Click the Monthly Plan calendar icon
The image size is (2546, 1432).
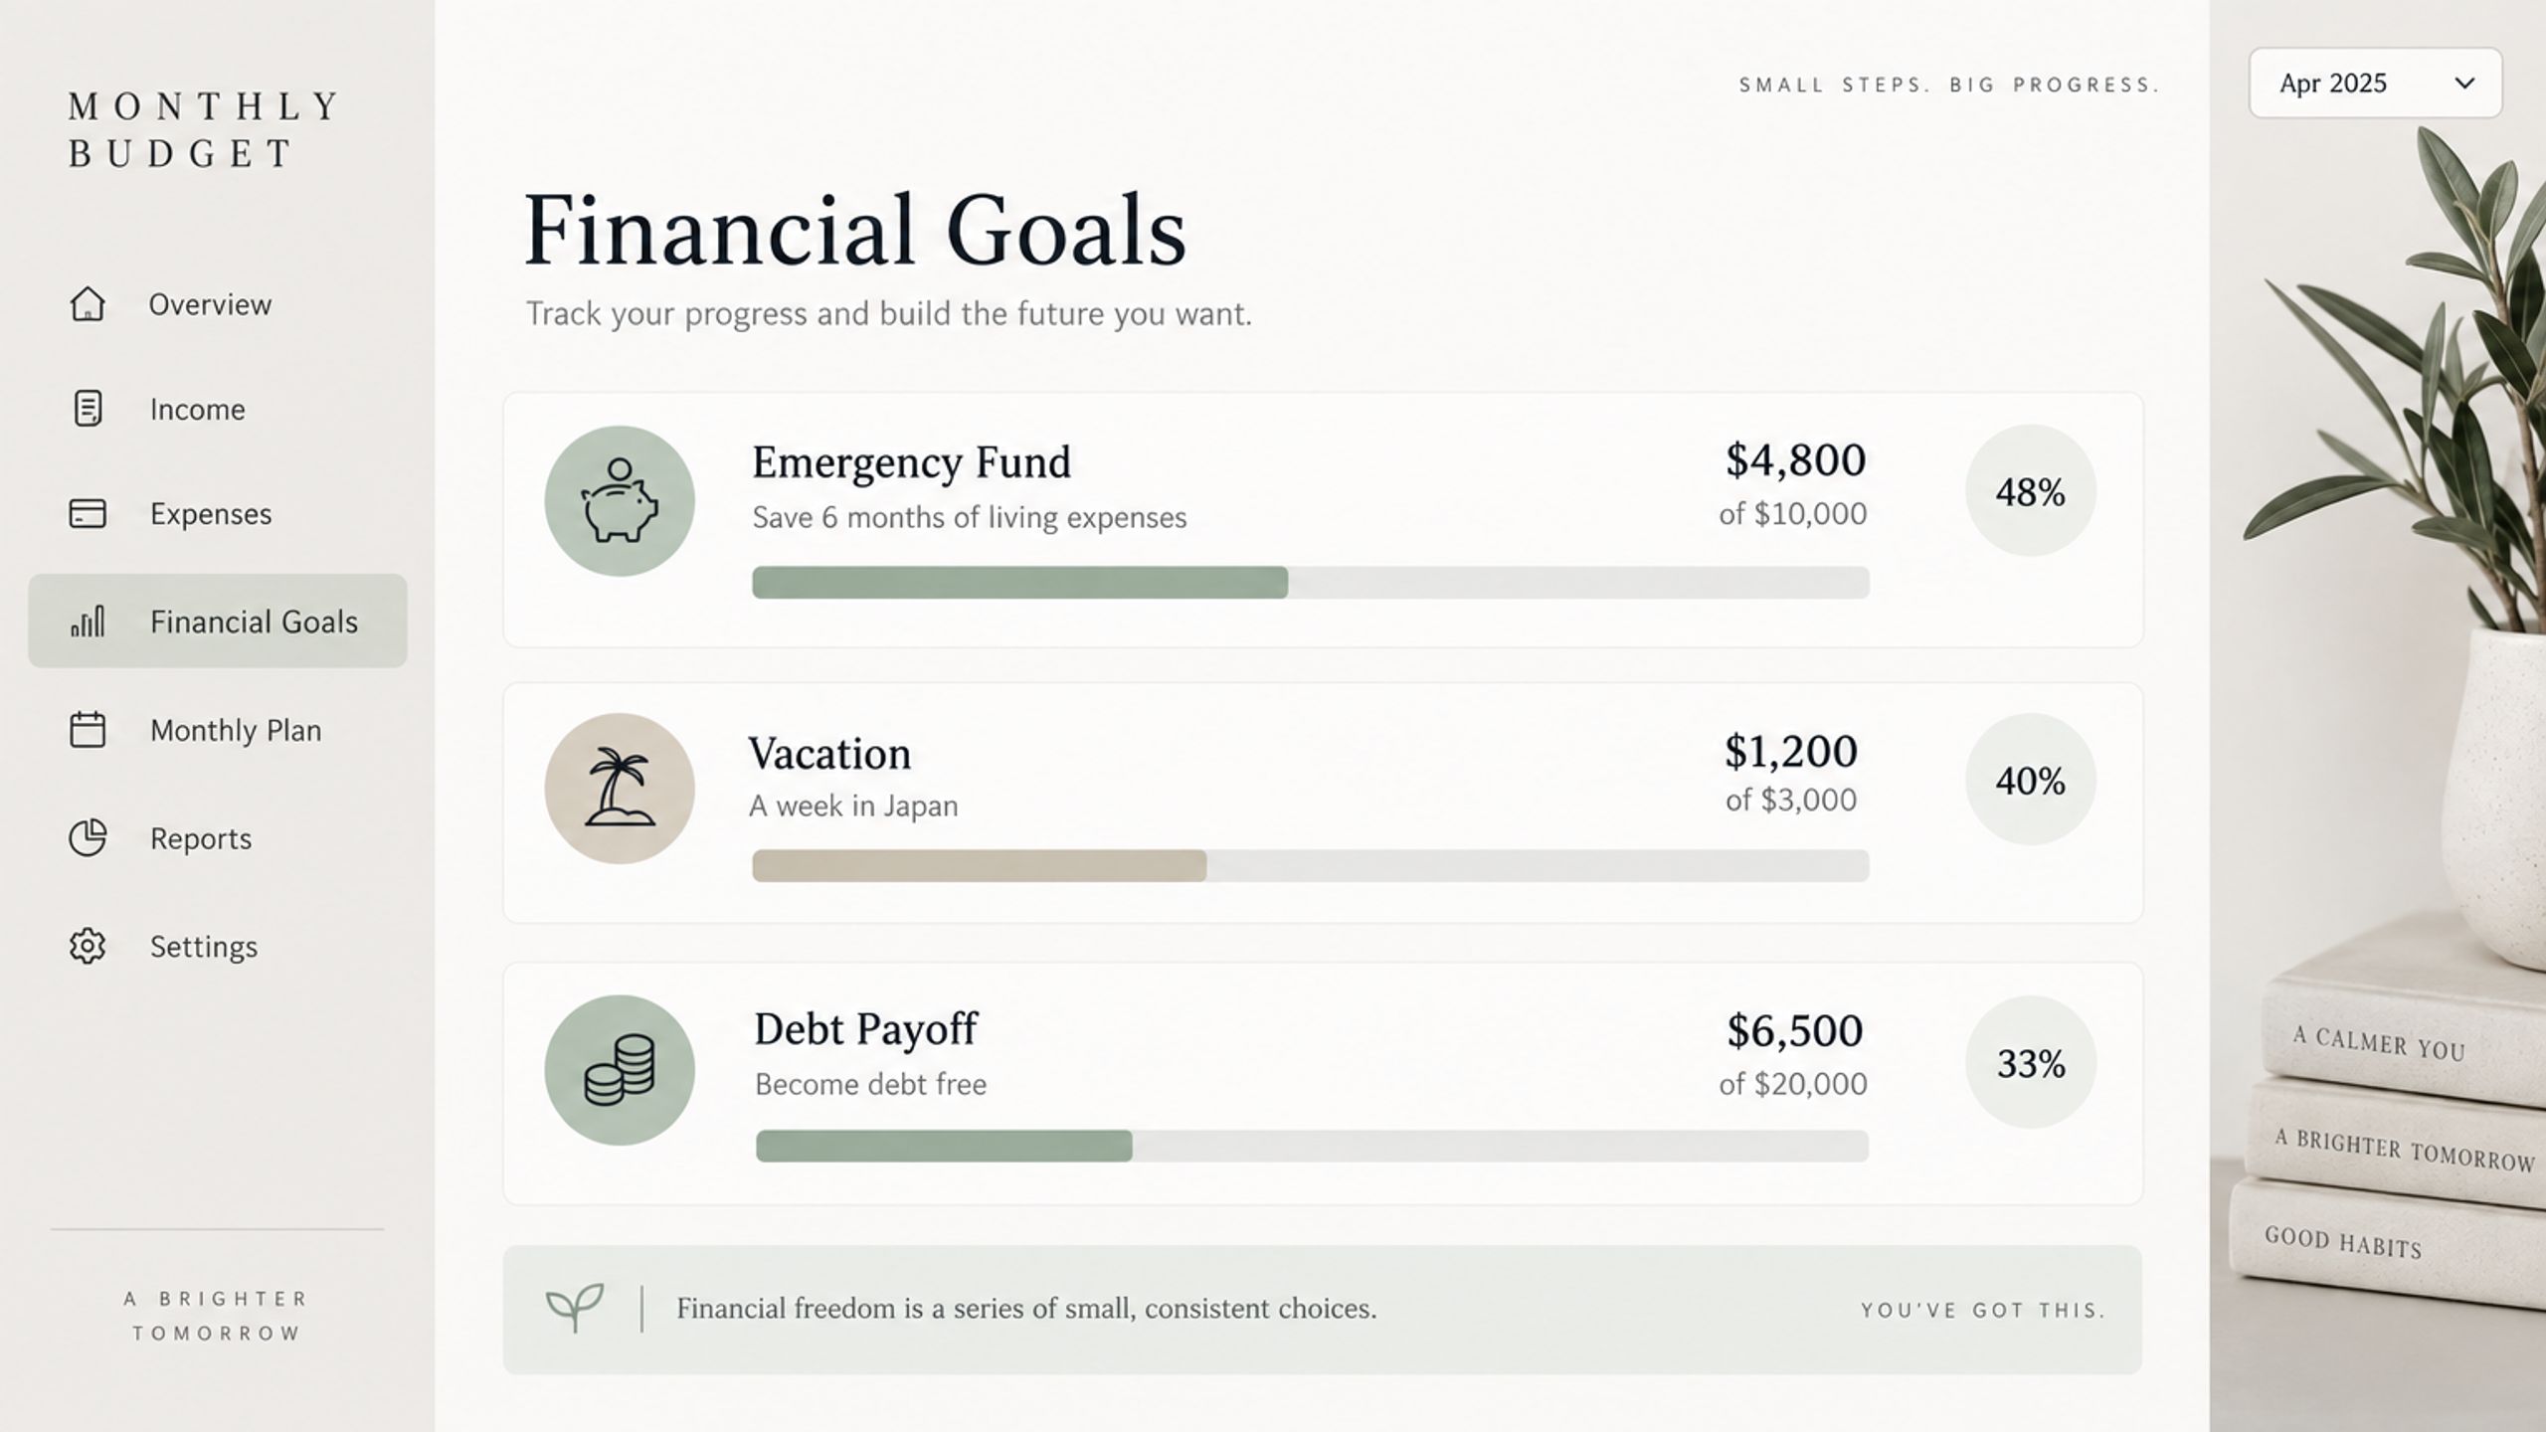pyautogui.click(x=88, y=729)
